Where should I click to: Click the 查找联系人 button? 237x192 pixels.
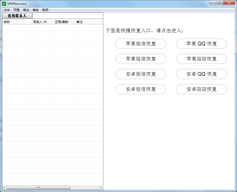pos(17,16)
